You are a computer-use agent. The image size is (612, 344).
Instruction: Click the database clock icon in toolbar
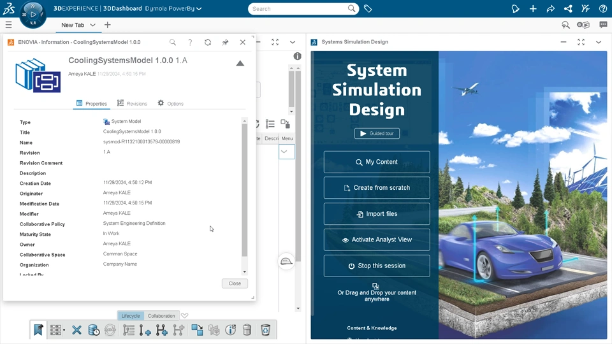(x=94, y=330)
